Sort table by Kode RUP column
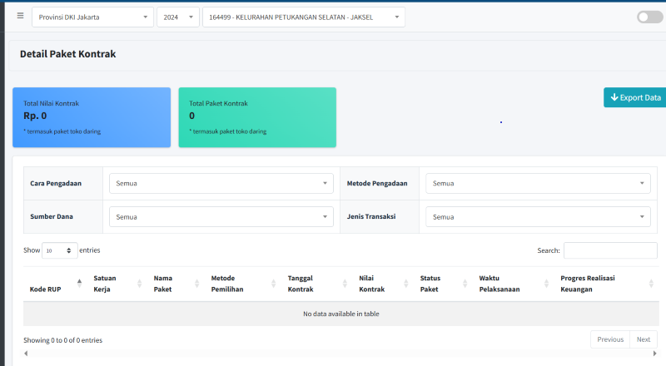The image size is (666, 366). [54, 284]
